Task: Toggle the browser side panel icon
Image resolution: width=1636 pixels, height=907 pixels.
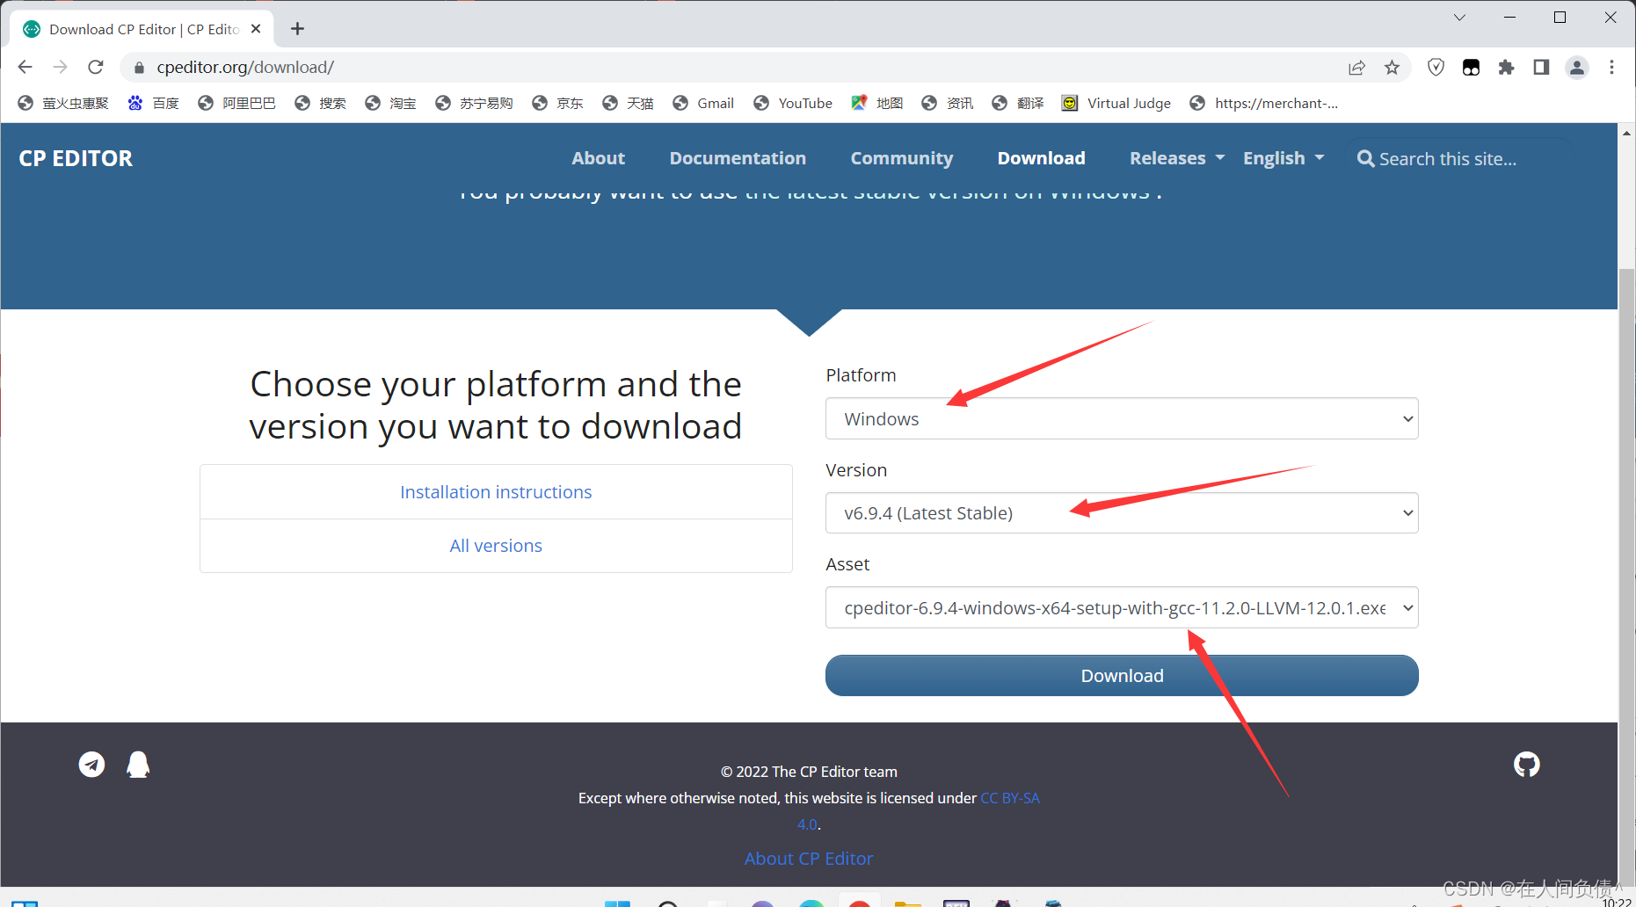Action: 1541,68
